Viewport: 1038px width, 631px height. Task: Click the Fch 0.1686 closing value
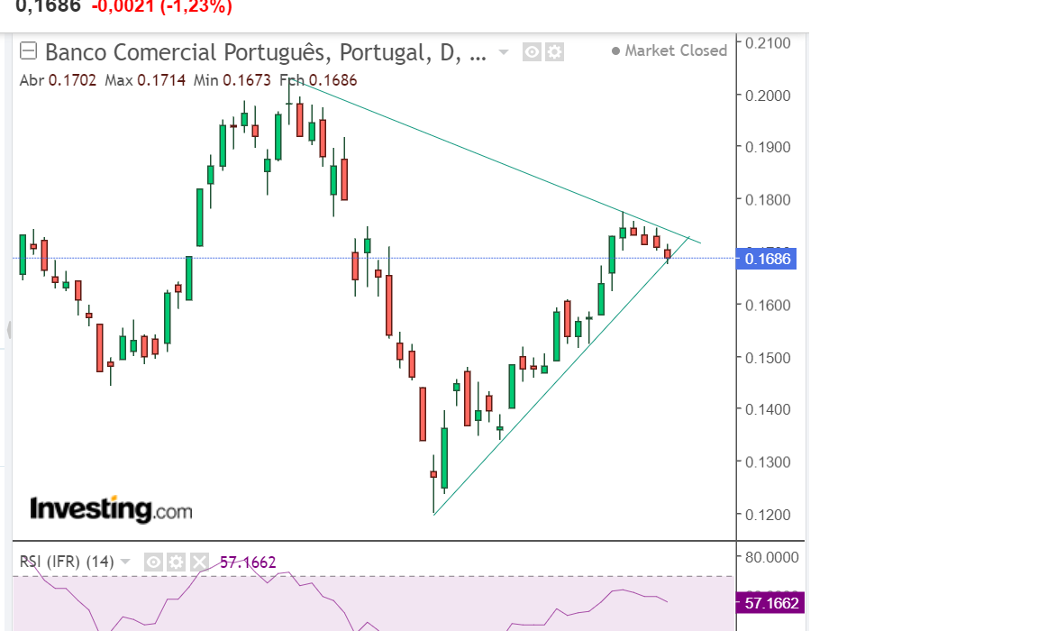[323, 80]
